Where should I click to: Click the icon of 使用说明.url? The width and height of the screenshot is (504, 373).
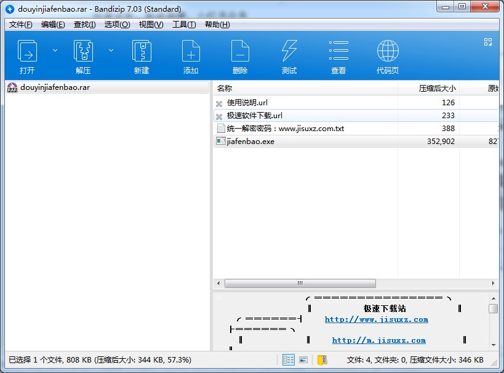coord(219,103)
